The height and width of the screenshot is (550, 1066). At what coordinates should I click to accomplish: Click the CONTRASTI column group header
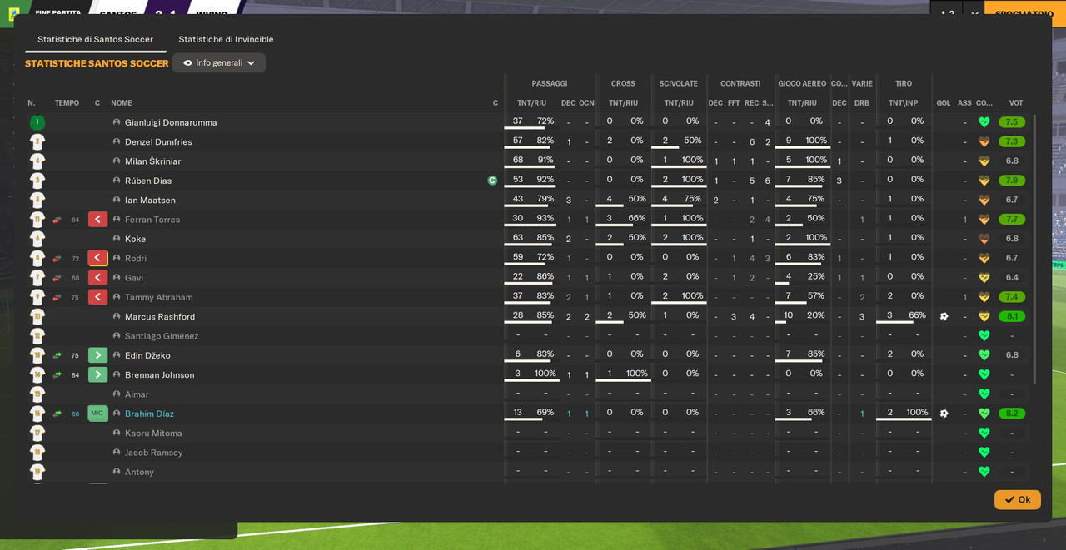(x=740, y=83)
